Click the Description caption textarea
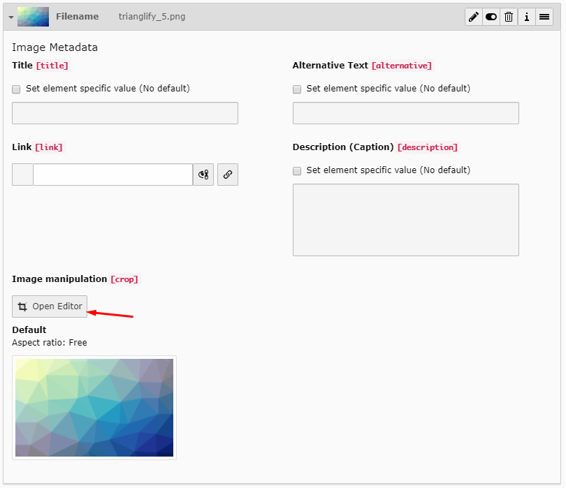Viewport: 566px width, 488px height. (405, 220)
